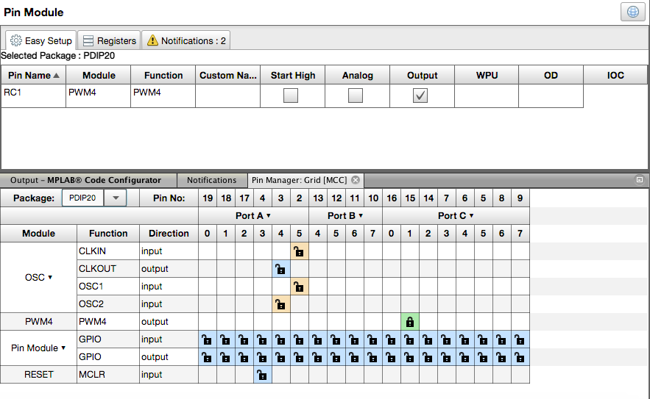Click the OSC2 lock icon on Port A pin 4

pyautogui.click(x=280, y=304)
